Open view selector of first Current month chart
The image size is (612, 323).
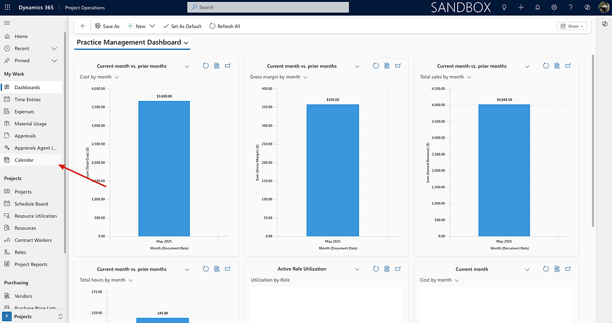click(x=187, y=67)
